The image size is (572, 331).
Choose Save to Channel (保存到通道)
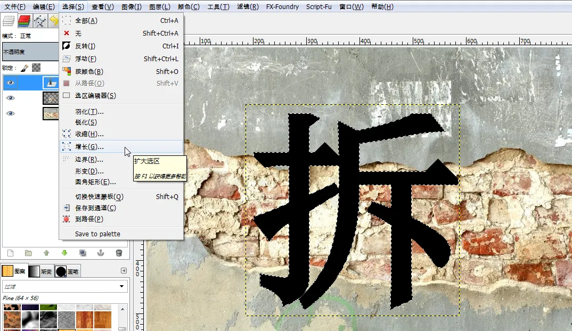[x=121, y=208]
